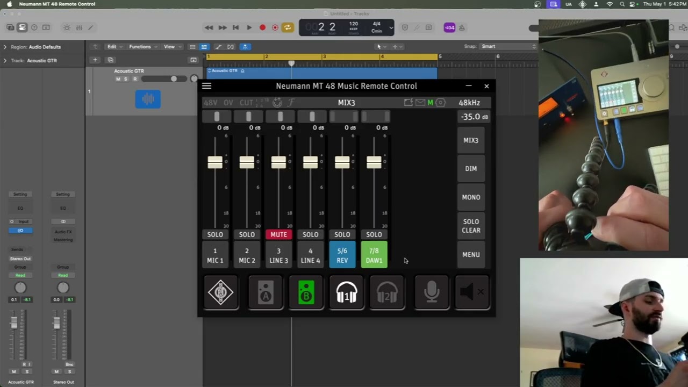Open the Neumann hamburger menu
688x387 pixels.
click(206, 86)
